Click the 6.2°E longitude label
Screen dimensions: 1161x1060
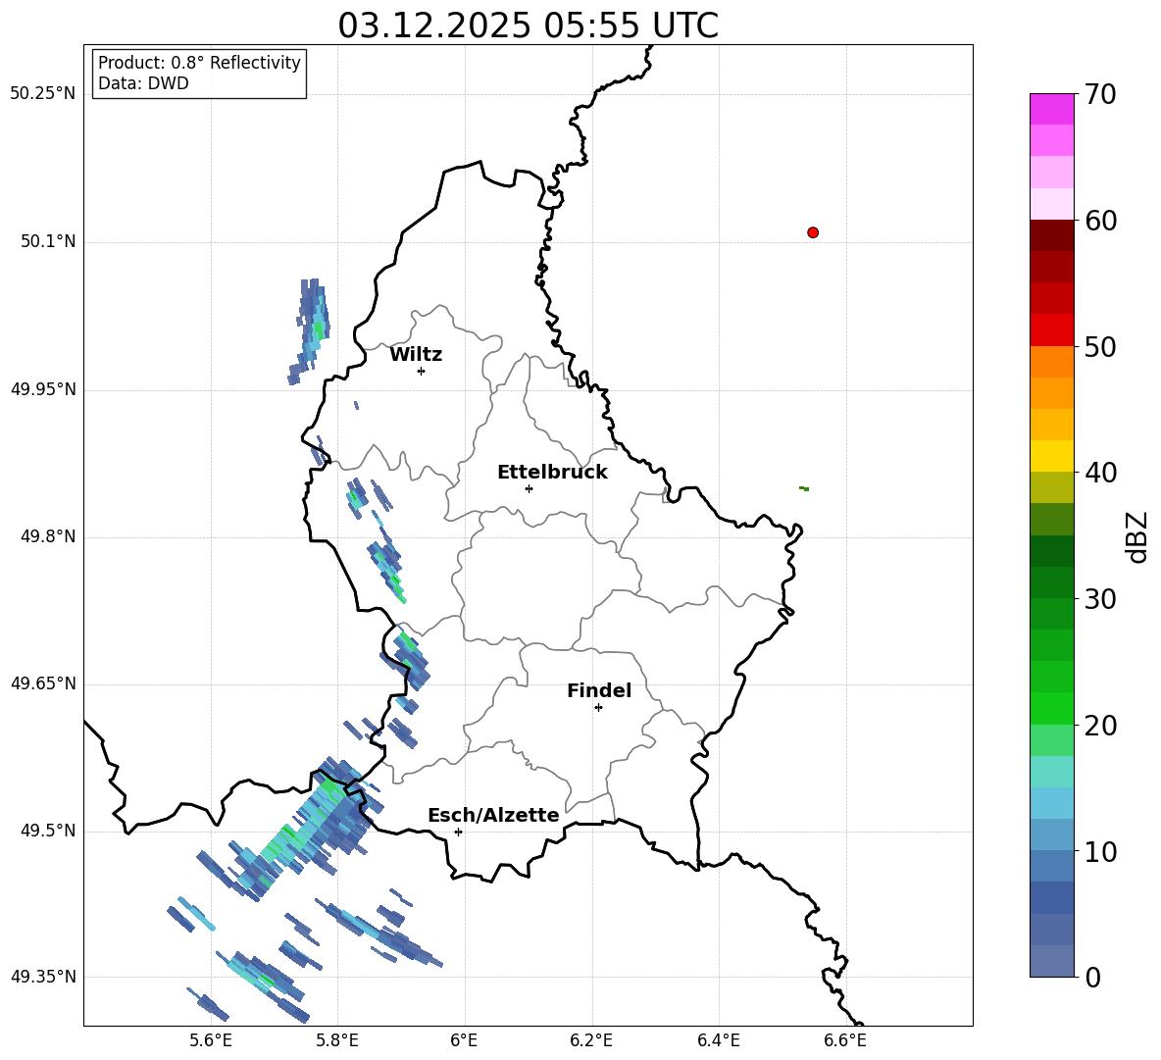coord(591,1040)
